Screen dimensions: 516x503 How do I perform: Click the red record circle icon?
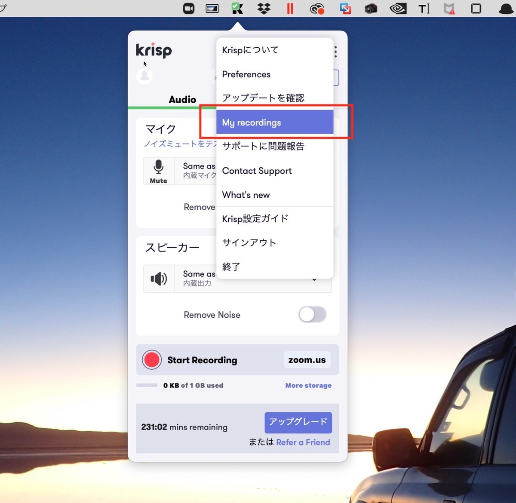tap(152, 360)
